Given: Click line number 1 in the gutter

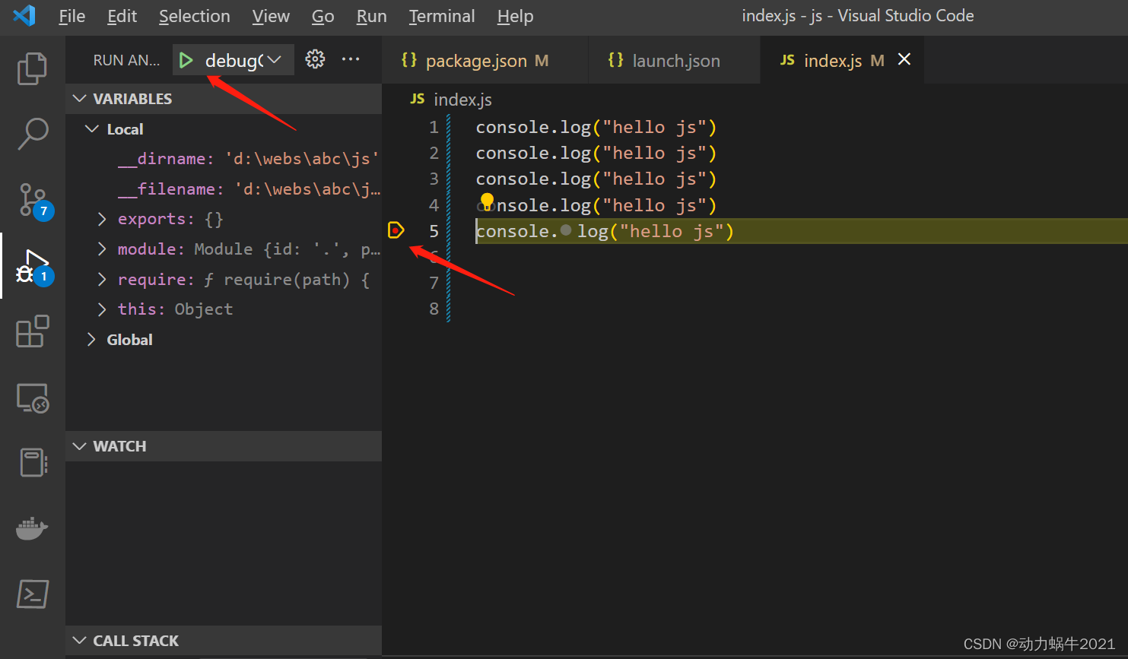Looking at the screenshot, I should pos(434,127).
